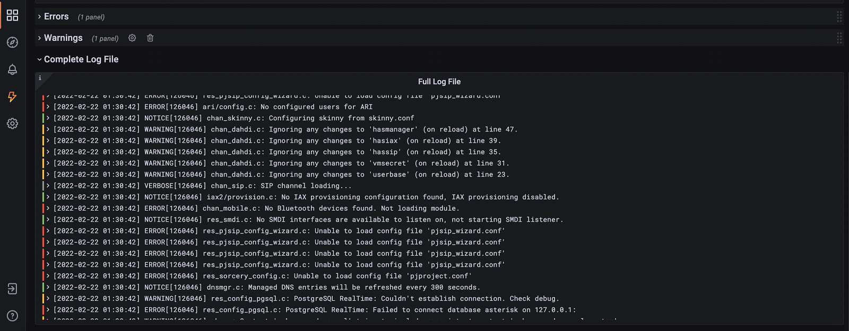
Task: Open the Help question mark icon
Action: coord(12,316)
